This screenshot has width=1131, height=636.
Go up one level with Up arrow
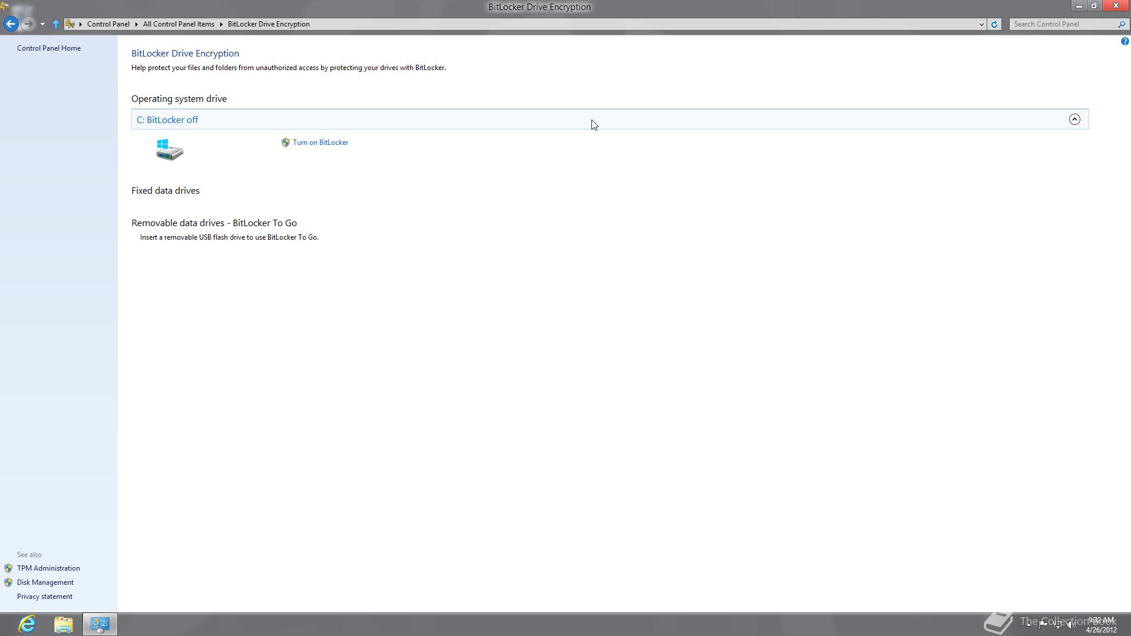point(56,24)
